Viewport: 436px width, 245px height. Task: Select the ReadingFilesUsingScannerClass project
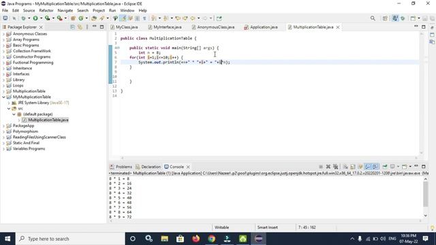tap(40, 137)
